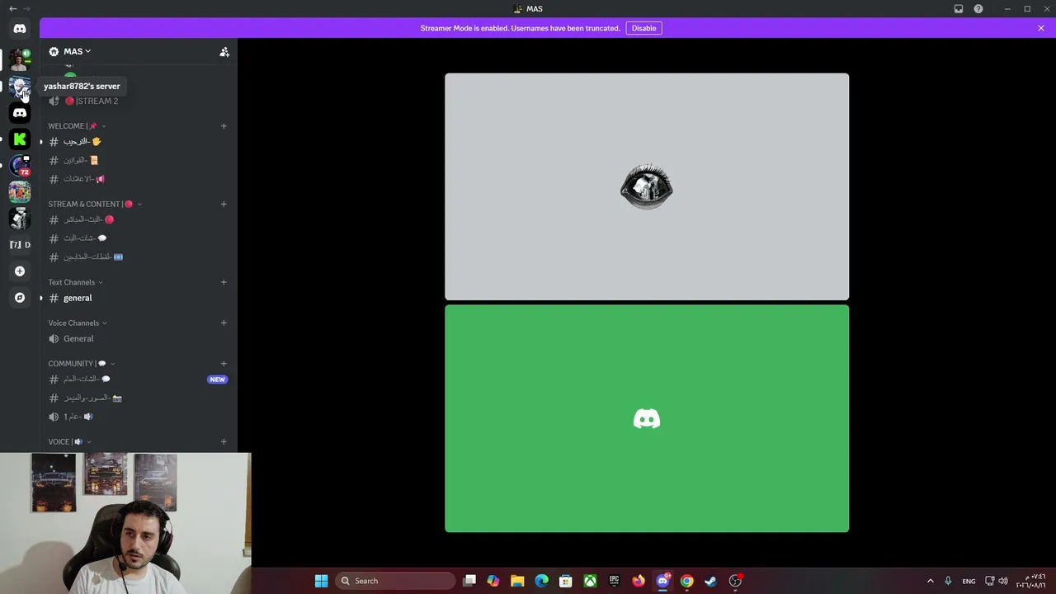Image resolution: width=1056 pixels, height=594 pixels.
Task: Open the text channel with red circle emoji
Action: coord(139,219)
